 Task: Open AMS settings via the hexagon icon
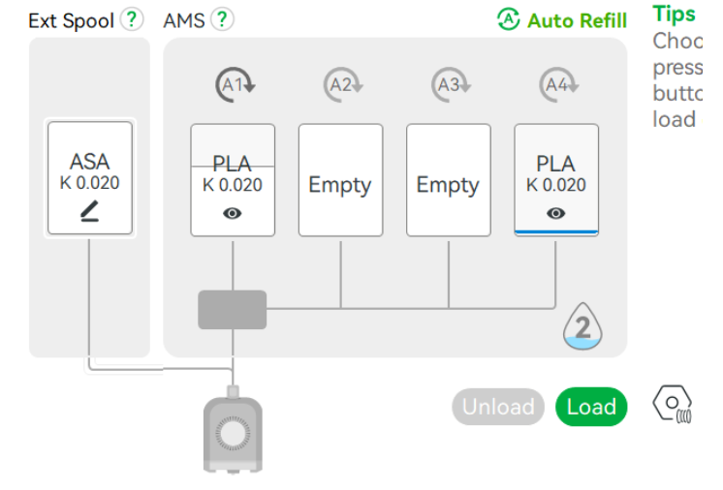[x=671, y=403]
